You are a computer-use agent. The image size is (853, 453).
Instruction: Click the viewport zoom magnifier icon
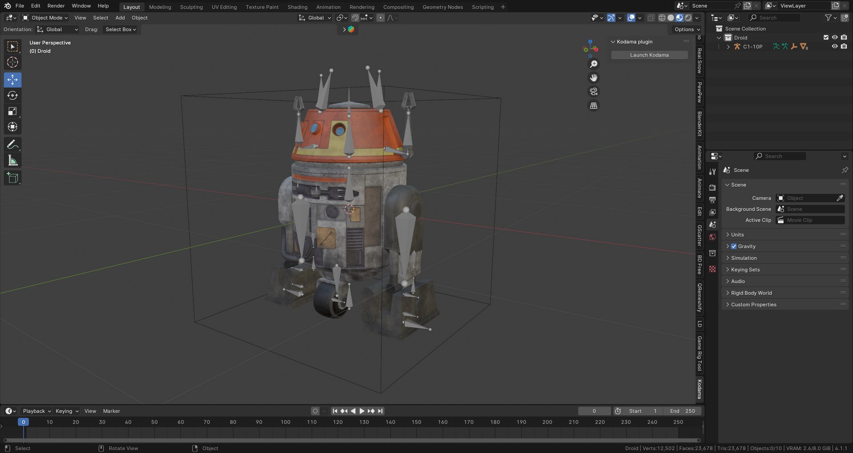point(594,64)
